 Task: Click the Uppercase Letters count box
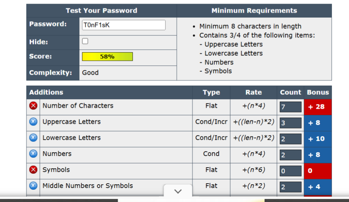pos(290,123)
